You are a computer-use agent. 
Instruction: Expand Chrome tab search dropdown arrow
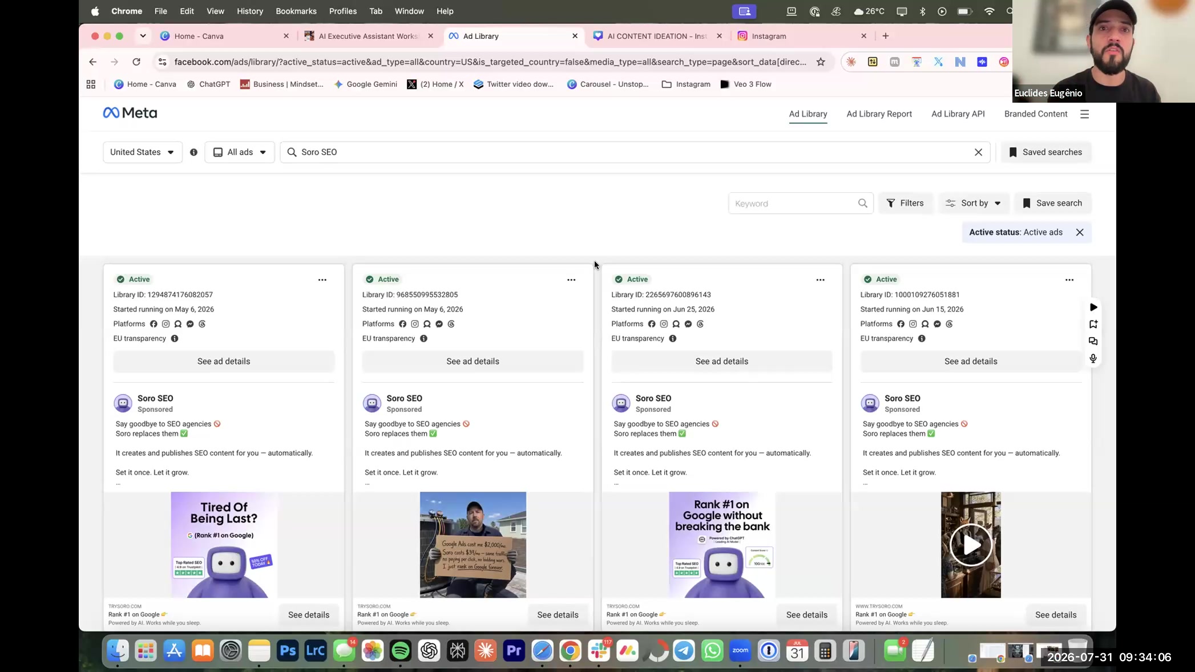pos(143,36)
